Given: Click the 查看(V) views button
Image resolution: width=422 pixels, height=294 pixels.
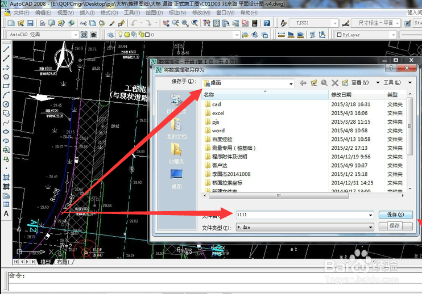Looking at the screenshot, I should tap(360, 83).
